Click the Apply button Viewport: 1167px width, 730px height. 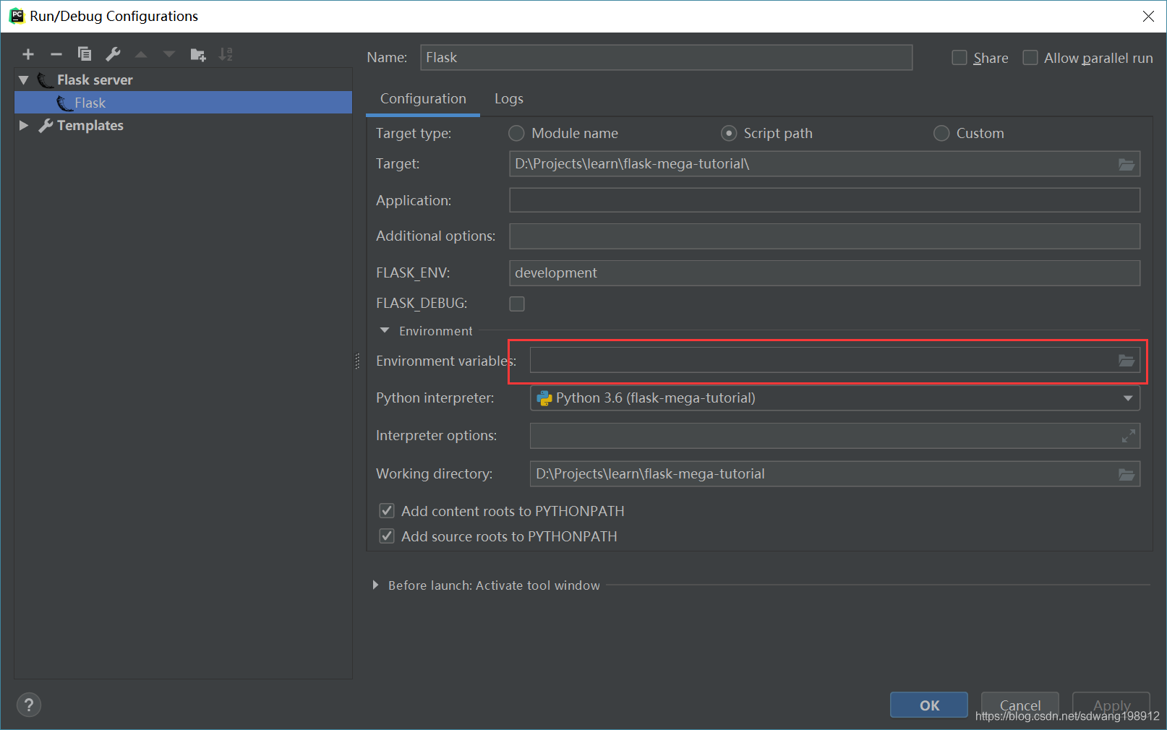[x=1111, y=705]
